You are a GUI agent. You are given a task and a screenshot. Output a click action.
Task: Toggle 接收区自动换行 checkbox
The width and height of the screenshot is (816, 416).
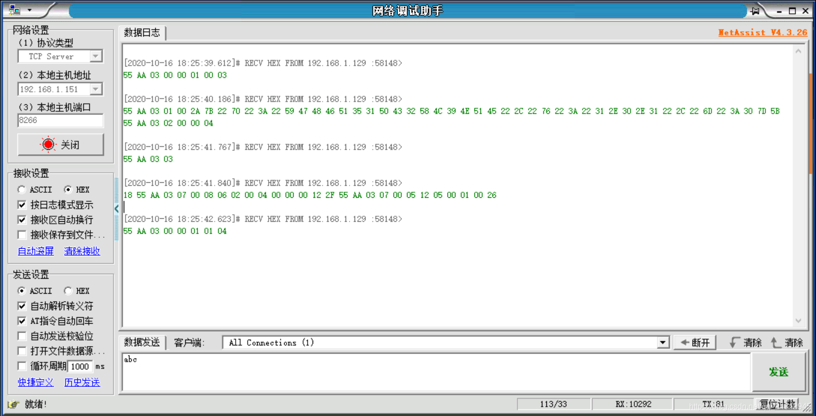tap(22, 220)
